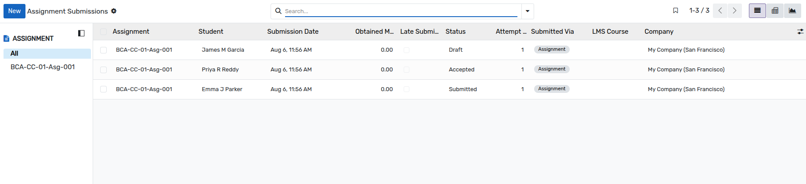Sort by the Student column header
806x184 pixels.
pyautogui.click(x=211, y=32)
